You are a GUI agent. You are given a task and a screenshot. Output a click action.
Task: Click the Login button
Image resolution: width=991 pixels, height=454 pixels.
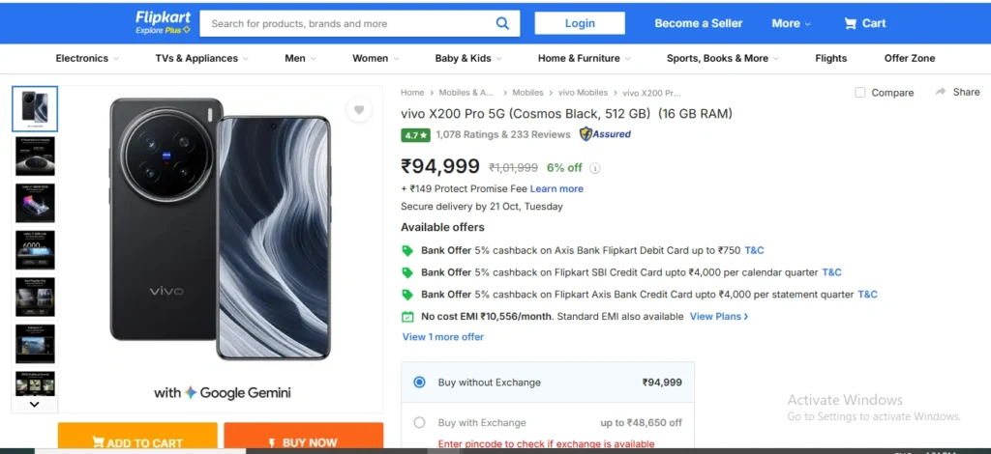580,23
